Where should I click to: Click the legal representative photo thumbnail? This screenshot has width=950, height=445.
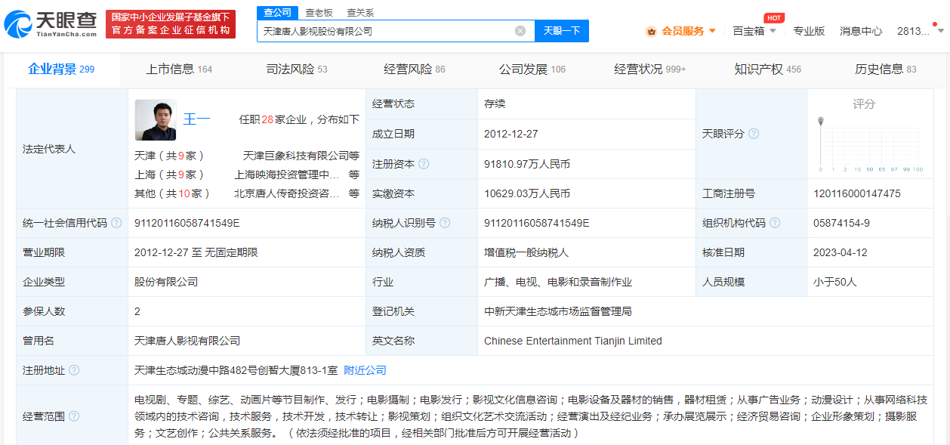coord(156,120)
